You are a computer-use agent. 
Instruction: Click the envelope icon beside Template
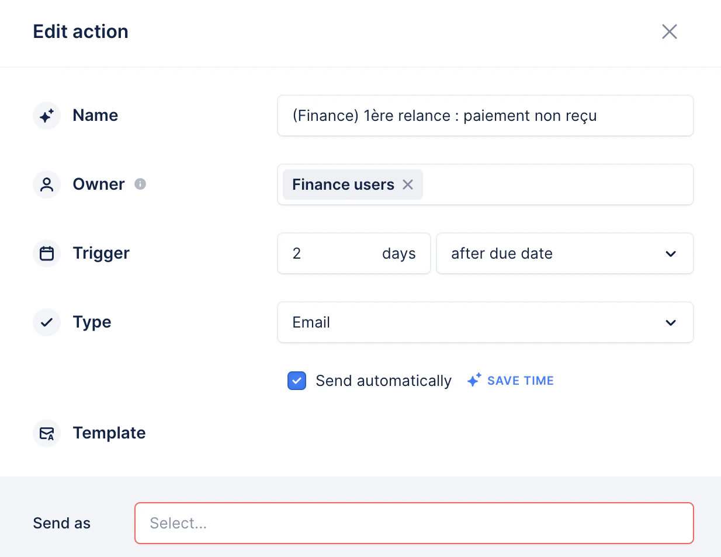[47, 433]
